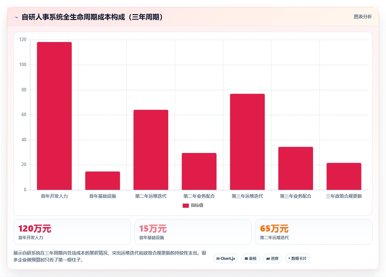
Task: Click the 图表分析 label
Action: coord(363,17)
